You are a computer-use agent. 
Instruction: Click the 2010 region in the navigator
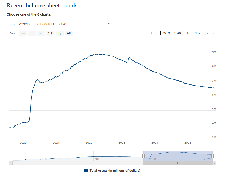(x=43, y=159)
